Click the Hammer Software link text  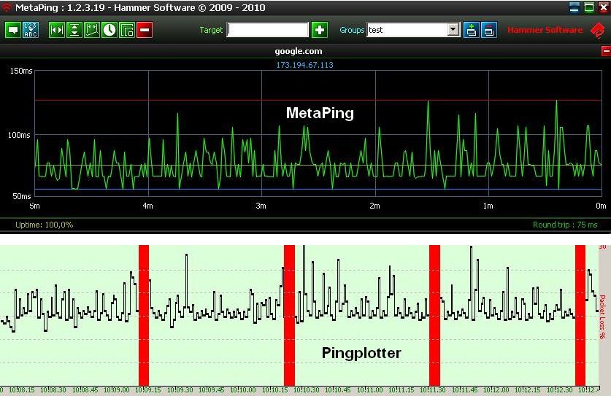[545, 30]
